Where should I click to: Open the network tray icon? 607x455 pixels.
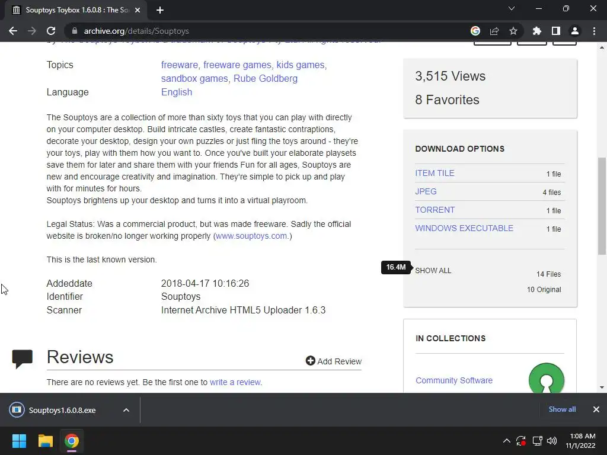pos(537,441)
